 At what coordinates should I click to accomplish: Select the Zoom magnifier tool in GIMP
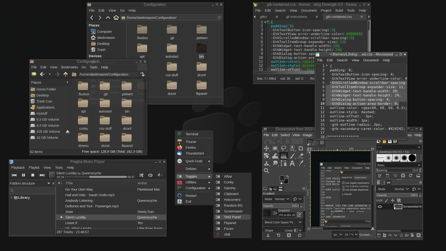[267, 170]
